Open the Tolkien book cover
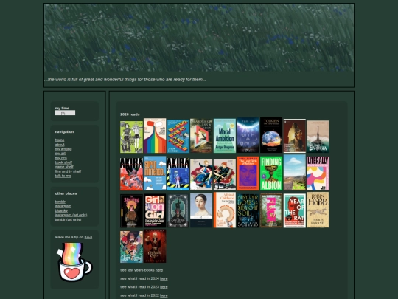This screenshot has height=299, width=398. [x=271, y=135]
